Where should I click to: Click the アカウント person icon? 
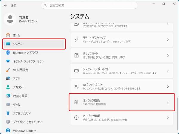click(8, 87)
